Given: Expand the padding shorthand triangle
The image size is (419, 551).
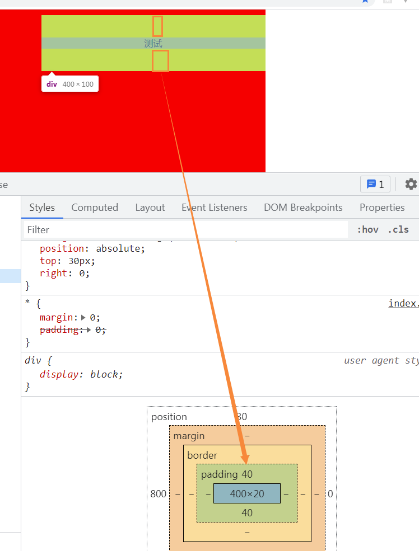Looking at the screenshot, I should [x=89, y=329].
